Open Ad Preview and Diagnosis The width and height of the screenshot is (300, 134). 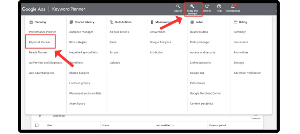45,62
